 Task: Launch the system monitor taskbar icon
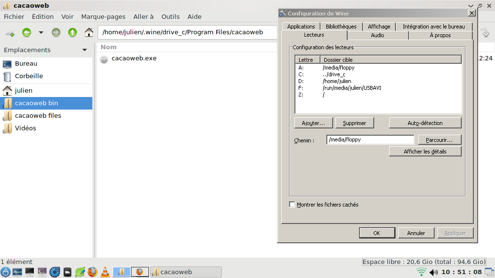pos(17,272)
